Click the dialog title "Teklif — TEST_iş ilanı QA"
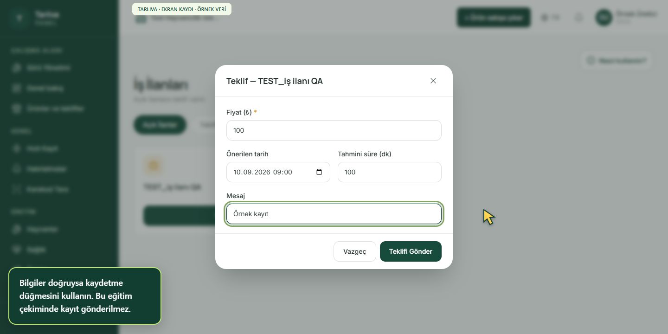 click(x=275, y=81)
